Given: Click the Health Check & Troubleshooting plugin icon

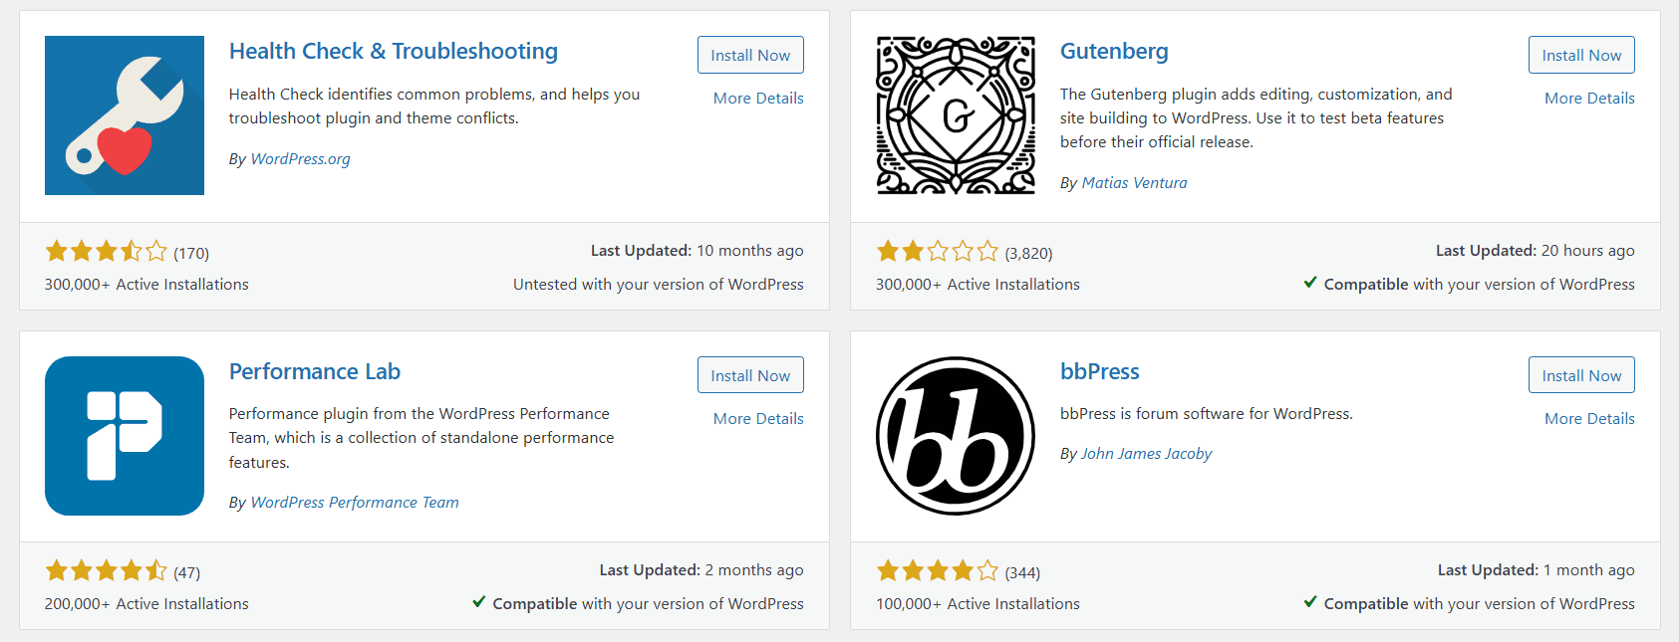Looking at the screenshot, I should pyautogui.click(x=124, y=115).
